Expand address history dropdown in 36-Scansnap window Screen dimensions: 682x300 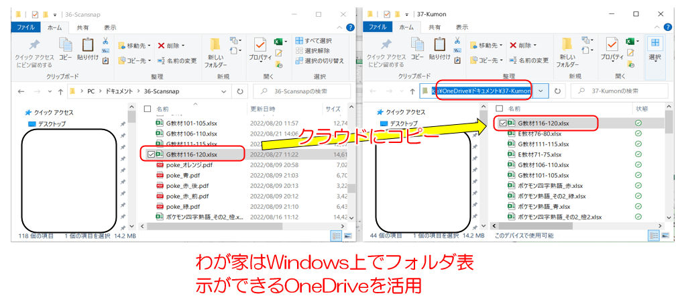click(224, 91)
